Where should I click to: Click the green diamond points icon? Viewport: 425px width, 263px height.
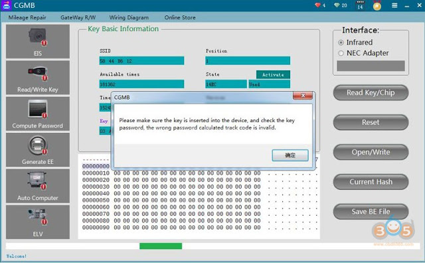[x=337, y=5]
